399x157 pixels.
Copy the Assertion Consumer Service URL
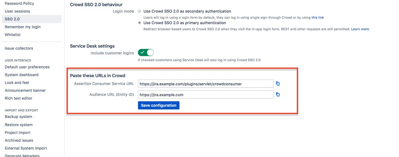pyautogui.click(x=278, y=84)
